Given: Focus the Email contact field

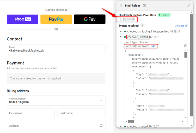Looking at the screenshot, I should point(56,49).
